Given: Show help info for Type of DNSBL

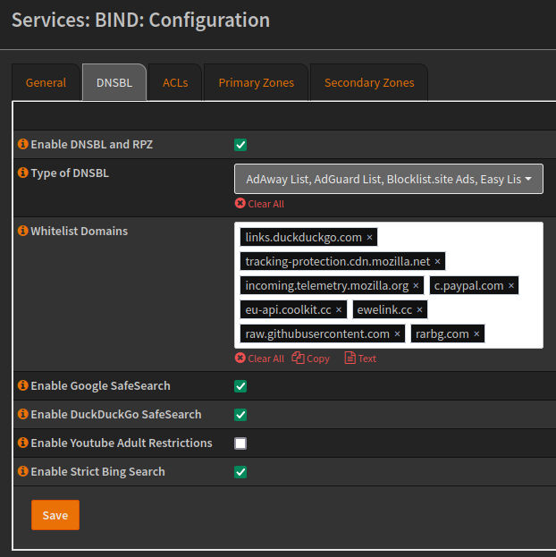Looking at the screenshot, I should pos(23,173).
